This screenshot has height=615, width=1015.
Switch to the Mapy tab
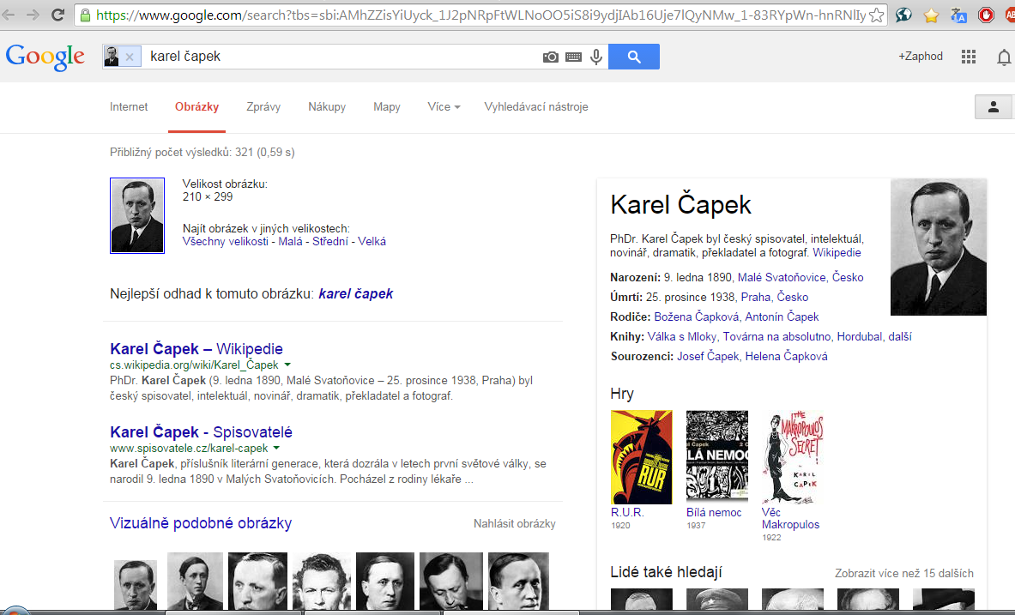386,107
